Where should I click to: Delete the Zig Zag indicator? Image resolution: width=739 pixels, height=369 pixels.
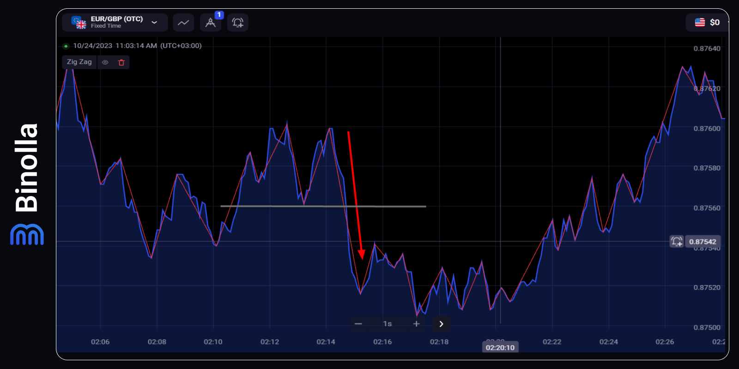pyautogui.click(x=121, y=62)
